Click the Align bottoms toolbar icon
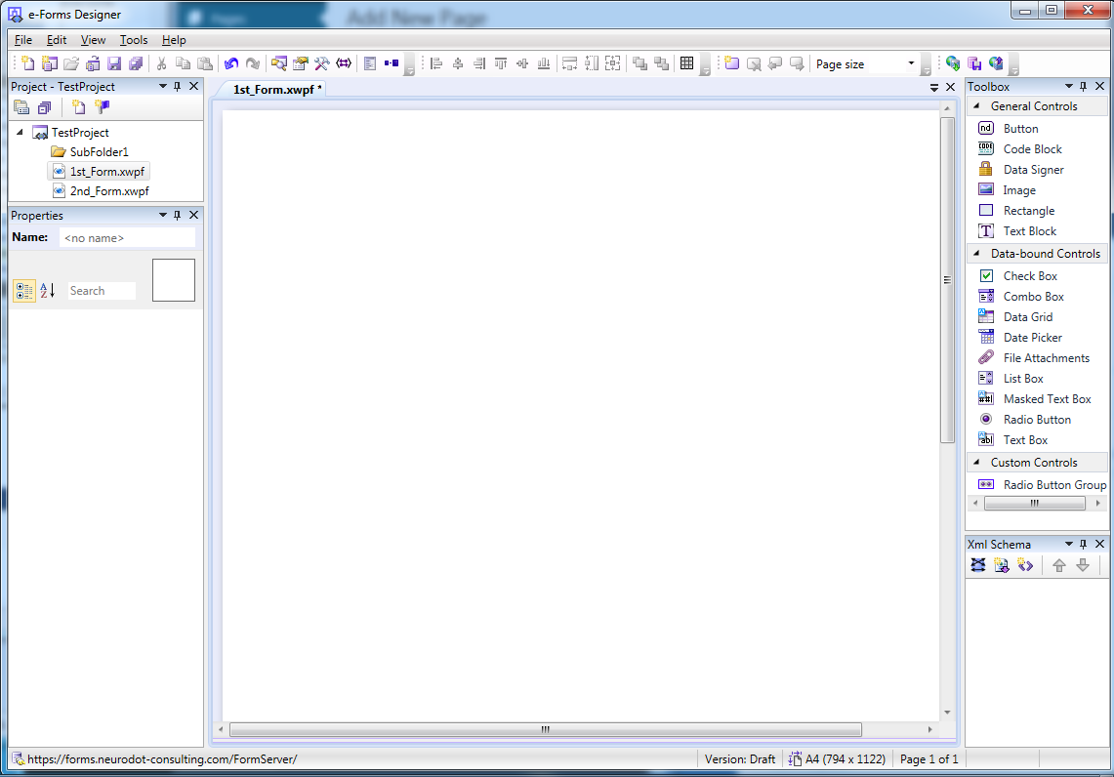This screenshot has width=1114, height=777. [544, 63]
